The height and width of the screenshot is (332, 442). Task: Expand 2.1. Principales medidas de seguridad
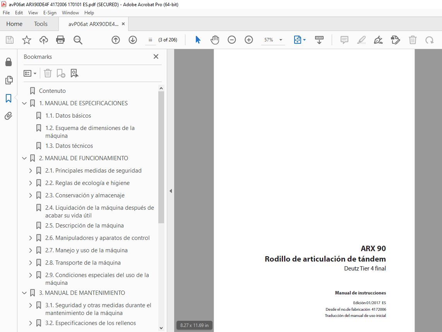31,171
